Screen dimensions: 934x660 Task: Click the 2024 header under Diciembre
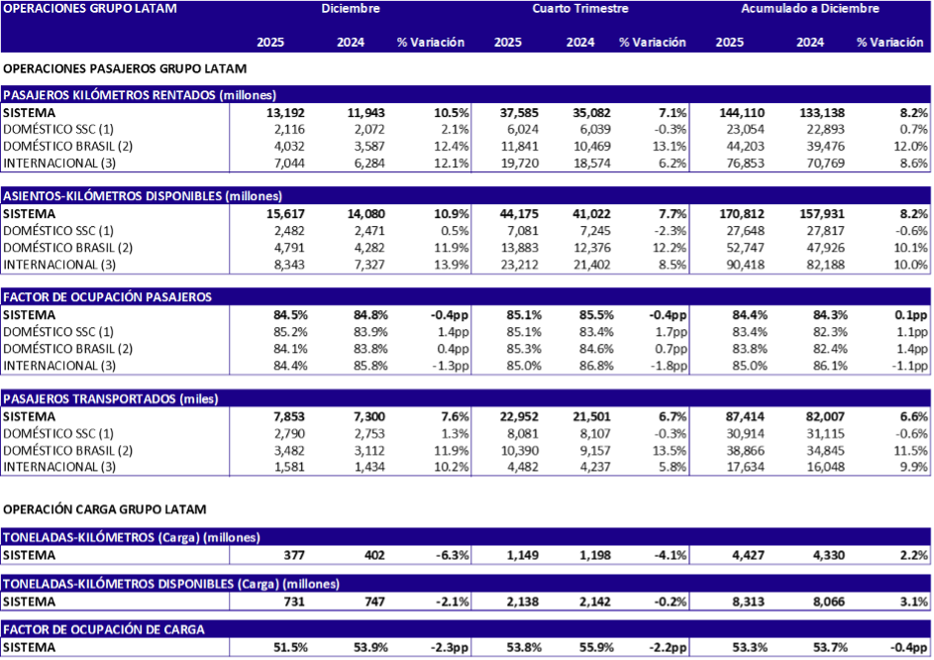click(350, 42)
